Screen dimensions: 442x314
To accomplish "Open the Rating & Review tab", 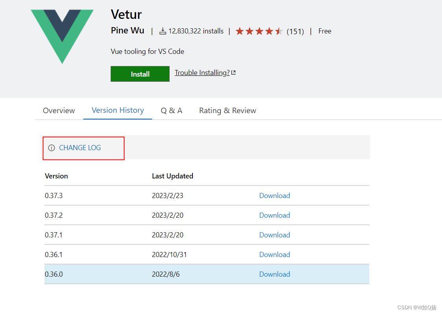I will pos(227,110).
